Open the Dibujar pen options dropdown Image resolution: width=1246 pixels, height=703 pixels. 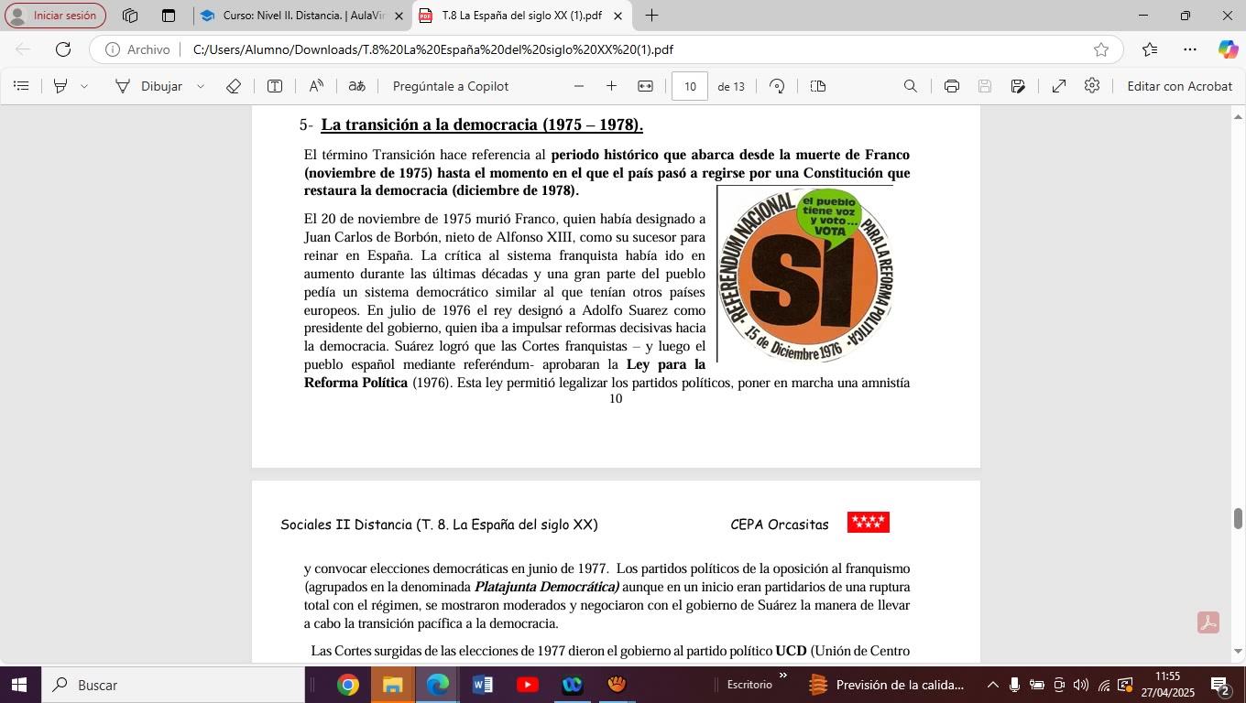click(201, 86)
